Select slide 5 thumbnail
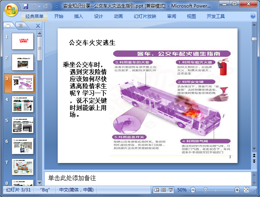This screenshot has height=197, width=260. 22,125
